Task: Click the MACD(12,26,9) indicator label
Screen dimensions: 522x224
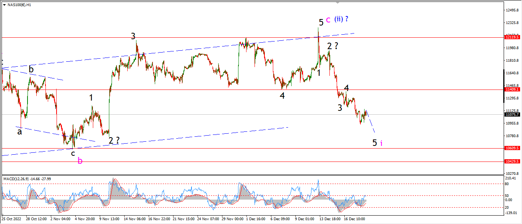Action: point(17,179)
